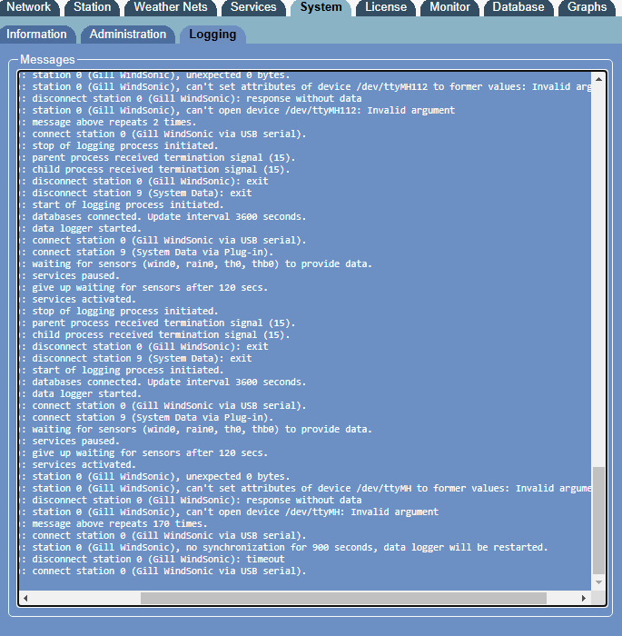Click the horizontal scrollbar thumb

click(x=343, y=598)
